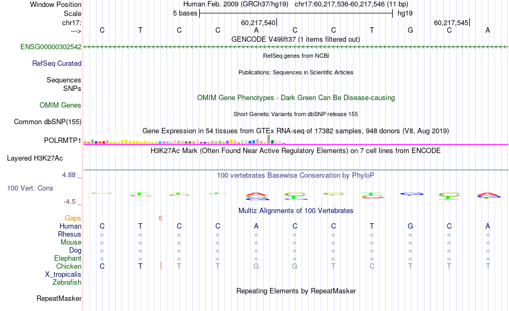
Task: Click the blue PhyloP logo above Human G
Action: [411, 194]
